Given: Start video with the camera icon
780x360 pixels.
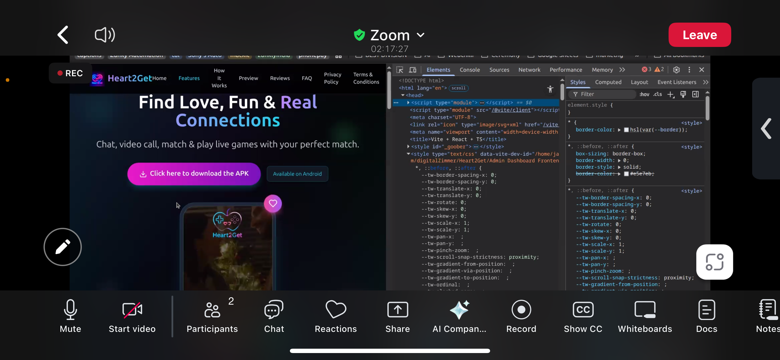Looking at the screenshot, I should point(132,316).
